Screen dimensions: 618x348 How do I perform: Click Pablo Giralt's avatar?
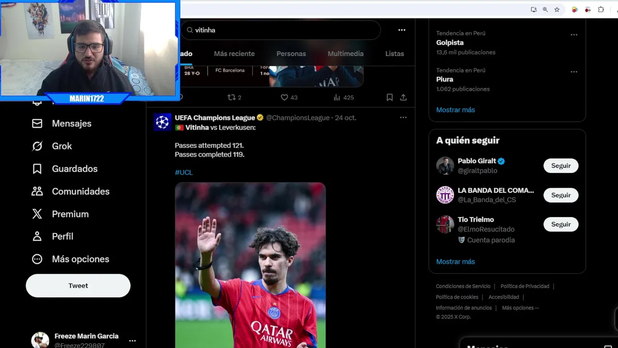(445, 166)
